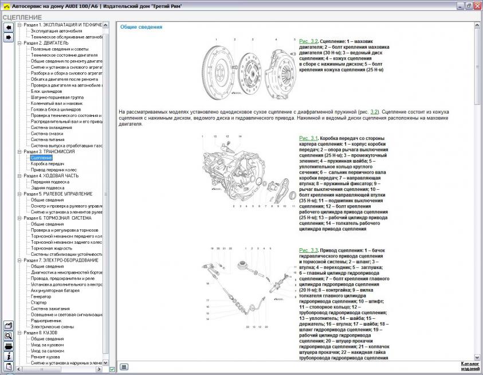This screenshot has width=483, height=375.
Task: Collapse Раздел 2. ДВИГАТЕЛЬ node
Action: click(19, 43)
